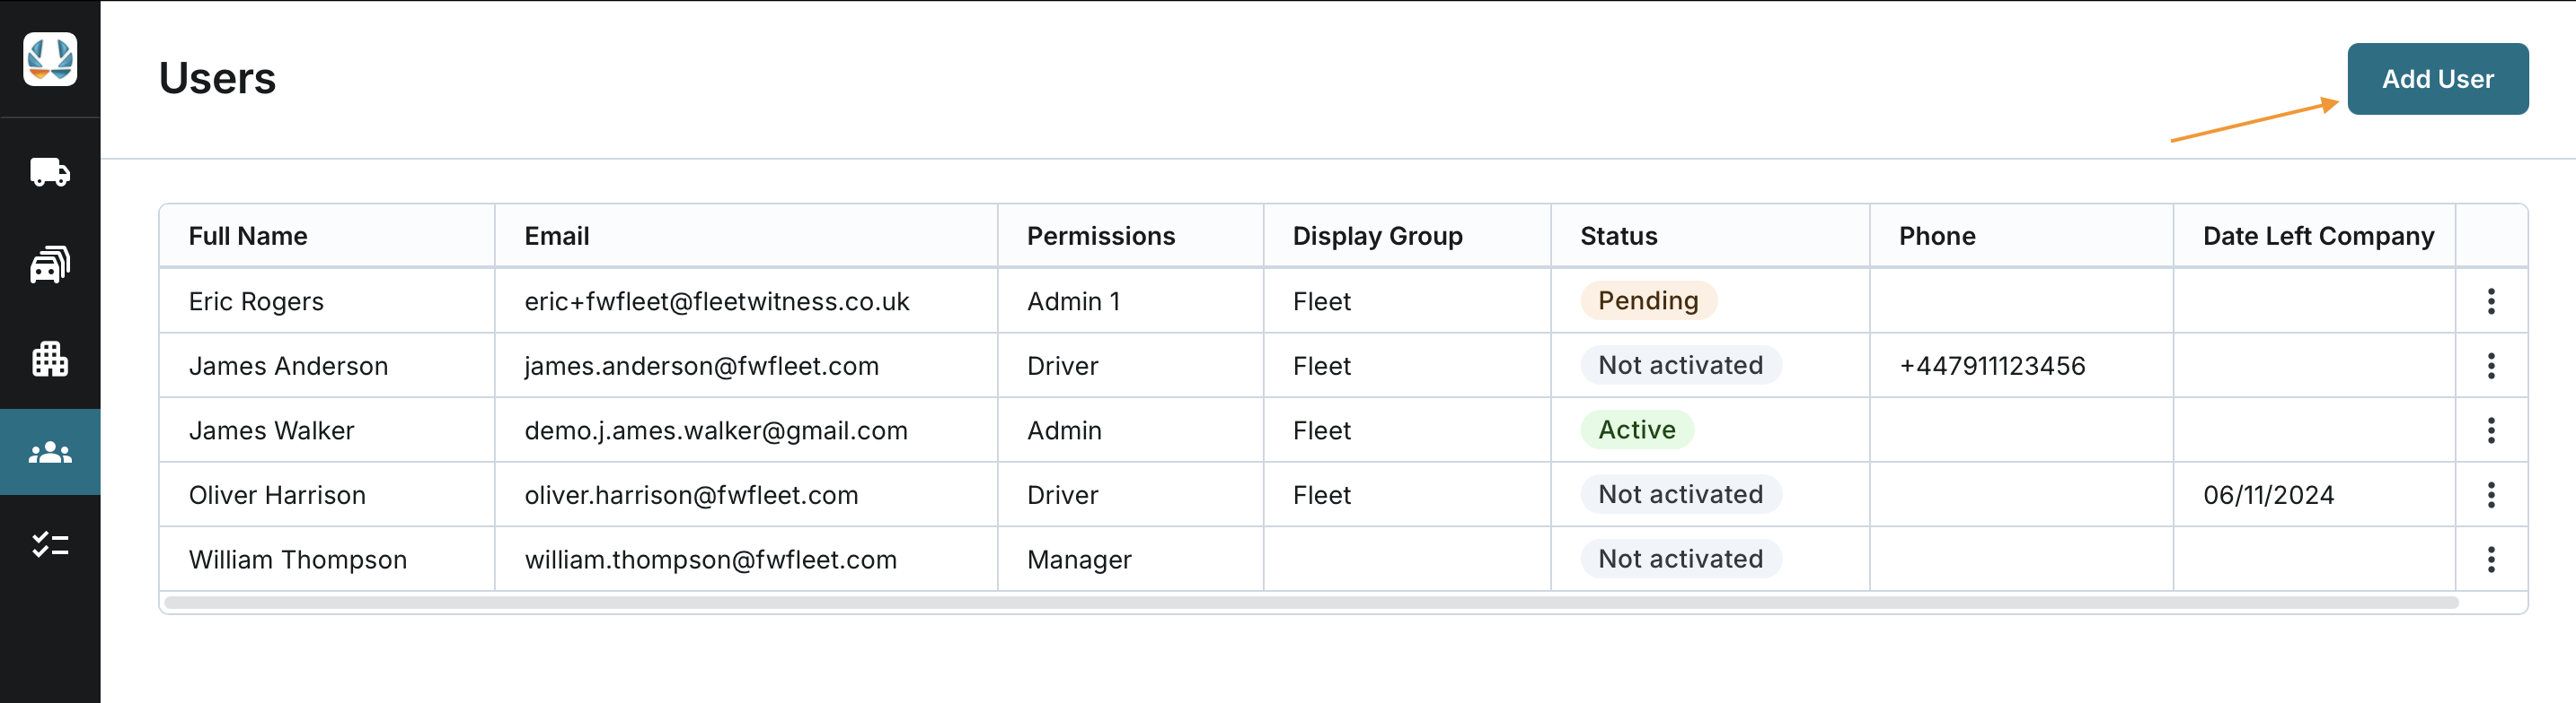Open the three-dot menu for Oliver Harrison
The height and width of the screenshot is (703, 2576).
(2490, 495)
